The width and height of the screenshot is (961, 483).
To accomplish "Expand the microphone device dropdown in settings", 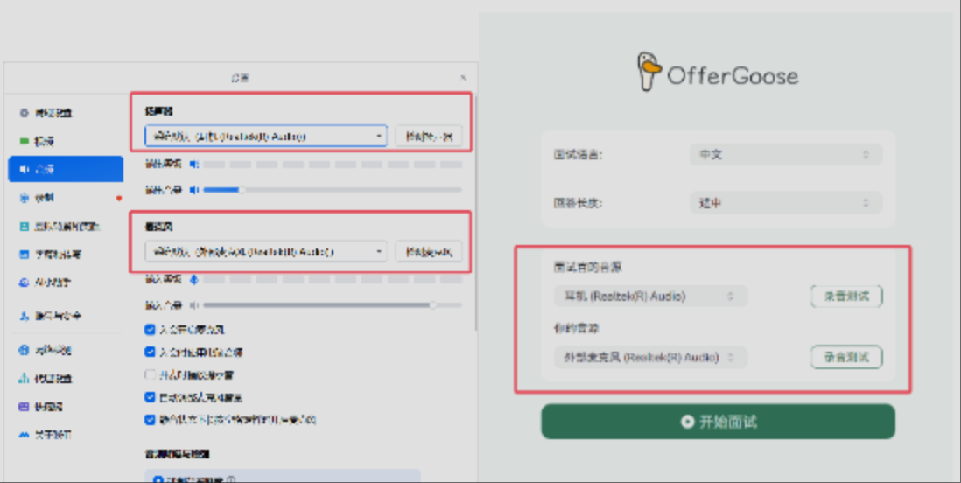I will 265,252.
